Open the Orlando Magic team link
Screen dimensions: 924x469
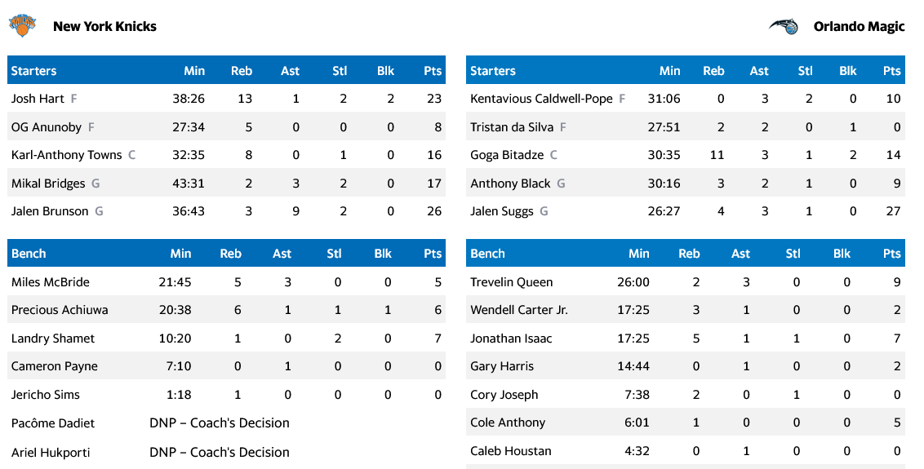[859, 26]
